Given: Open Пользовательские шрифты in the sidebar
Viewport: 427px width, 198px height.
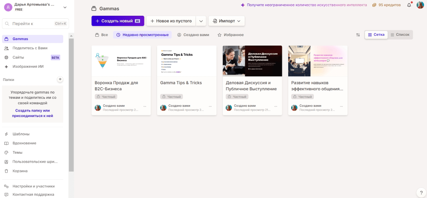Looking at the screenshot, I should pos(33,162).
